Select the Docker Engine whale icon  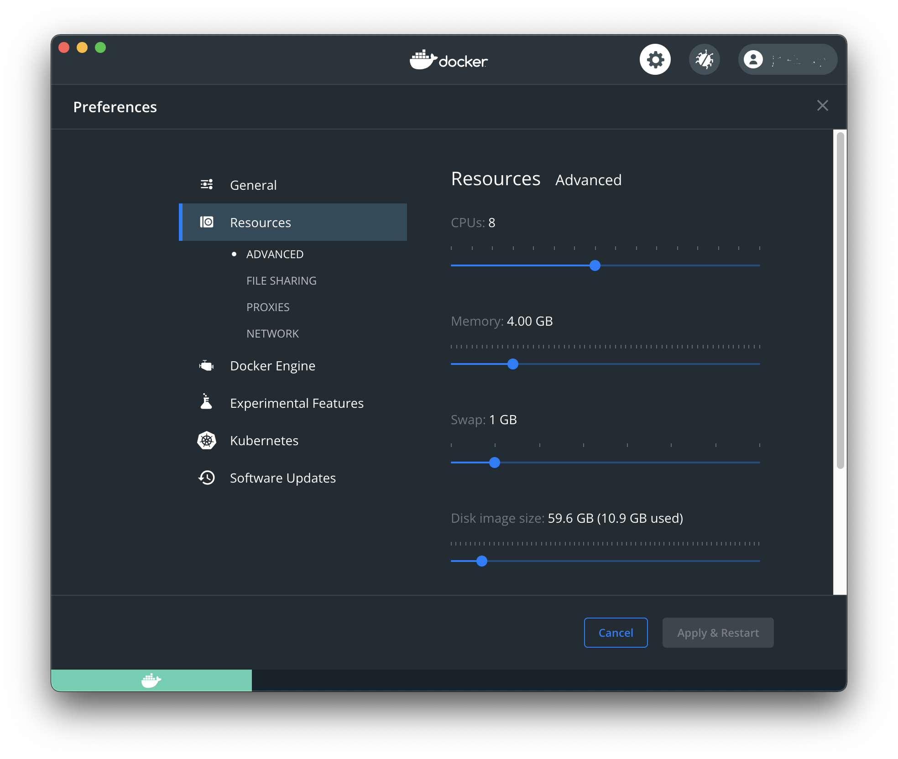206,365
